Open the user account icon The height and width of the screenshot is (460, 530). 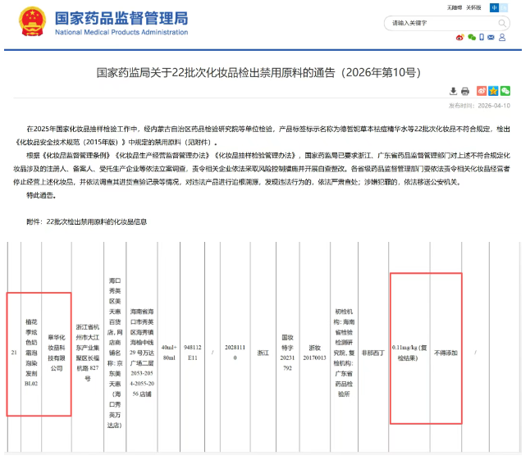click(502, 37)
